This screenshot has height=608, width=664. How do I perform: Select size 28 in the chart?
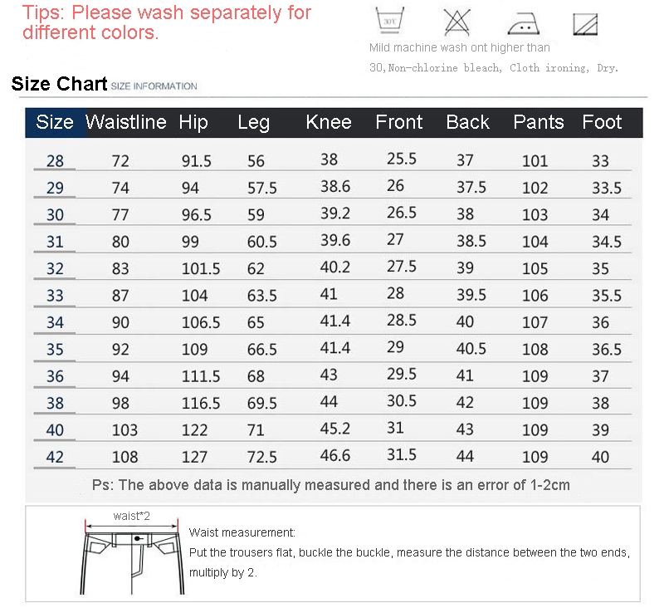[x=55, y=161]
